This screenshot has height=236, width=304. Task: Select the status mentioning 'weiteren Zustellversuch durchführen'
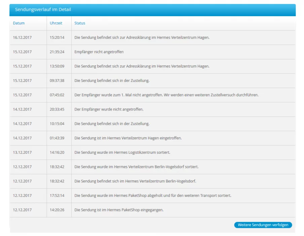pos(166,95)
